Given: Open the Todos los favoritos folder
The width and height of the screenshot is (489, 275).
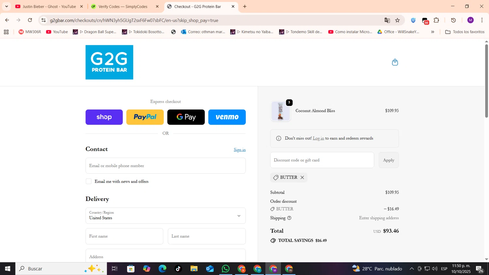Looking at the screenshot, I should [465, 32].
